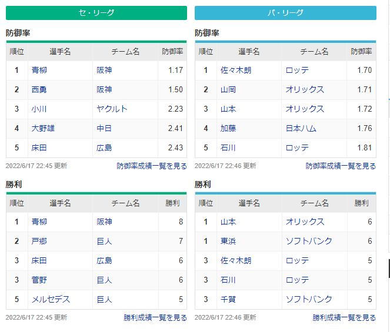Select the セ・リーグ header tab
The height and width of the screenshot is (332, 390).
(96, 13)
